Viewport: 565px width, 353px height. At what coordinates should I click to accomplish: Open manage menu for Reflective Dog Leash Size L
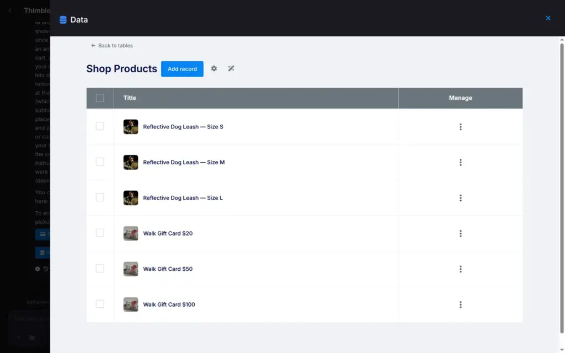point(461,198)
